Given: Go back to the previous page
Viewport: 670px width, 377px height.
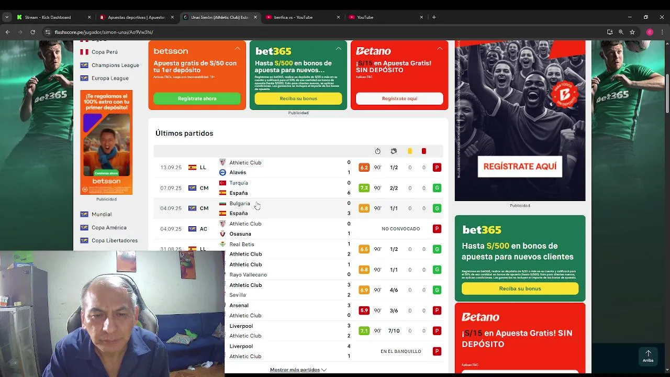Looking at the screenshot, I should 7,32.
